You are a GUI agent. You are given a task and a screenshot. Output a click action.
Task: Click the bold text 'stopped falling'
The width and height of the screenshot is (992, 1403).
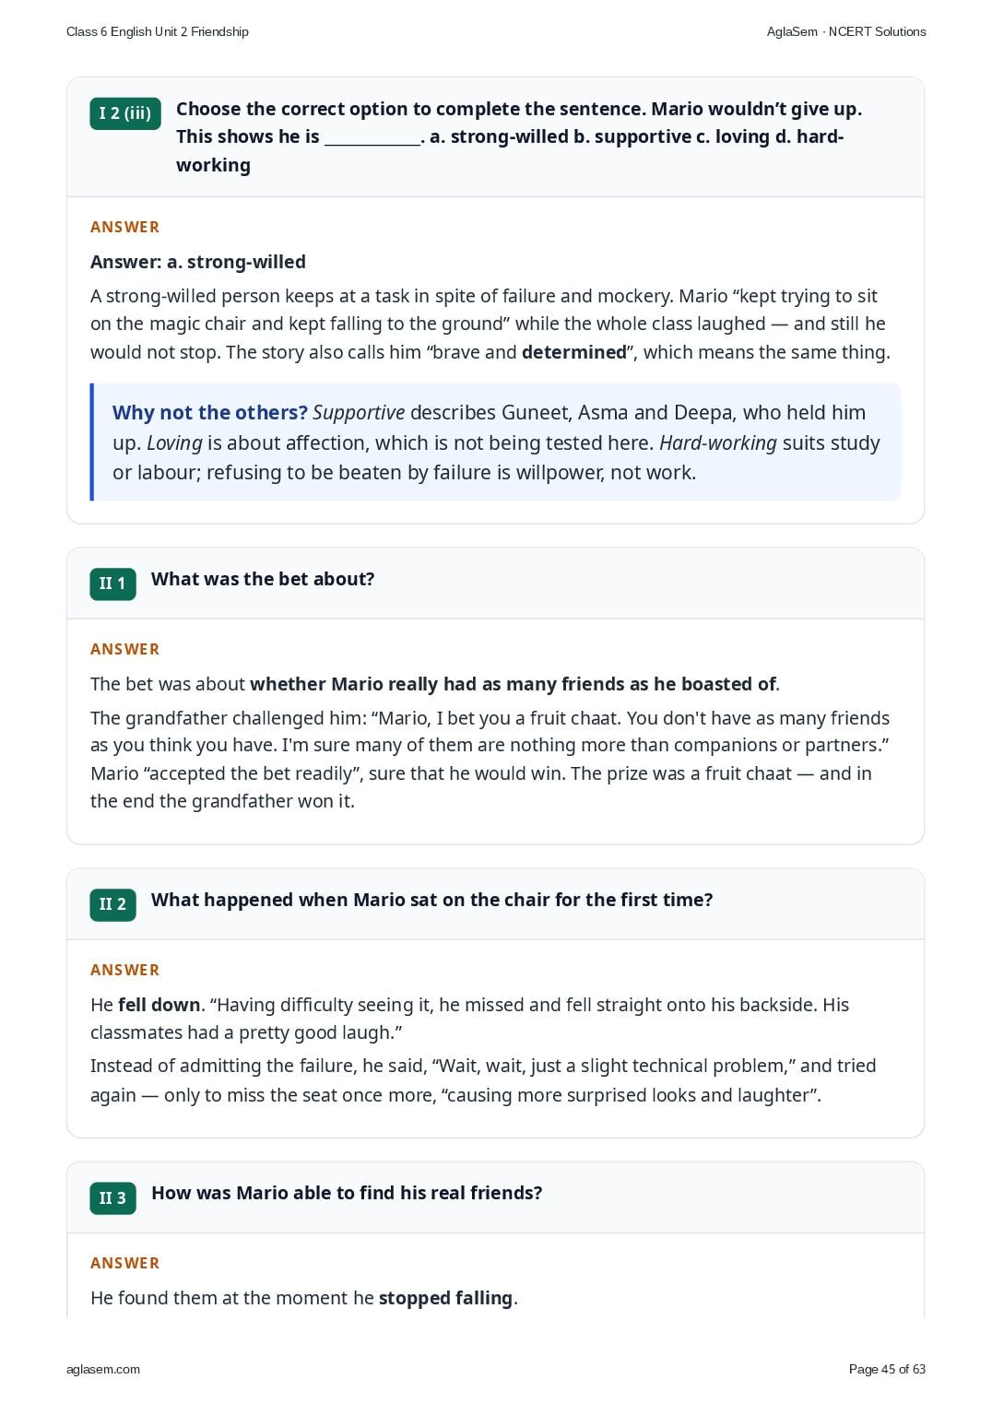click(445, 1298)
